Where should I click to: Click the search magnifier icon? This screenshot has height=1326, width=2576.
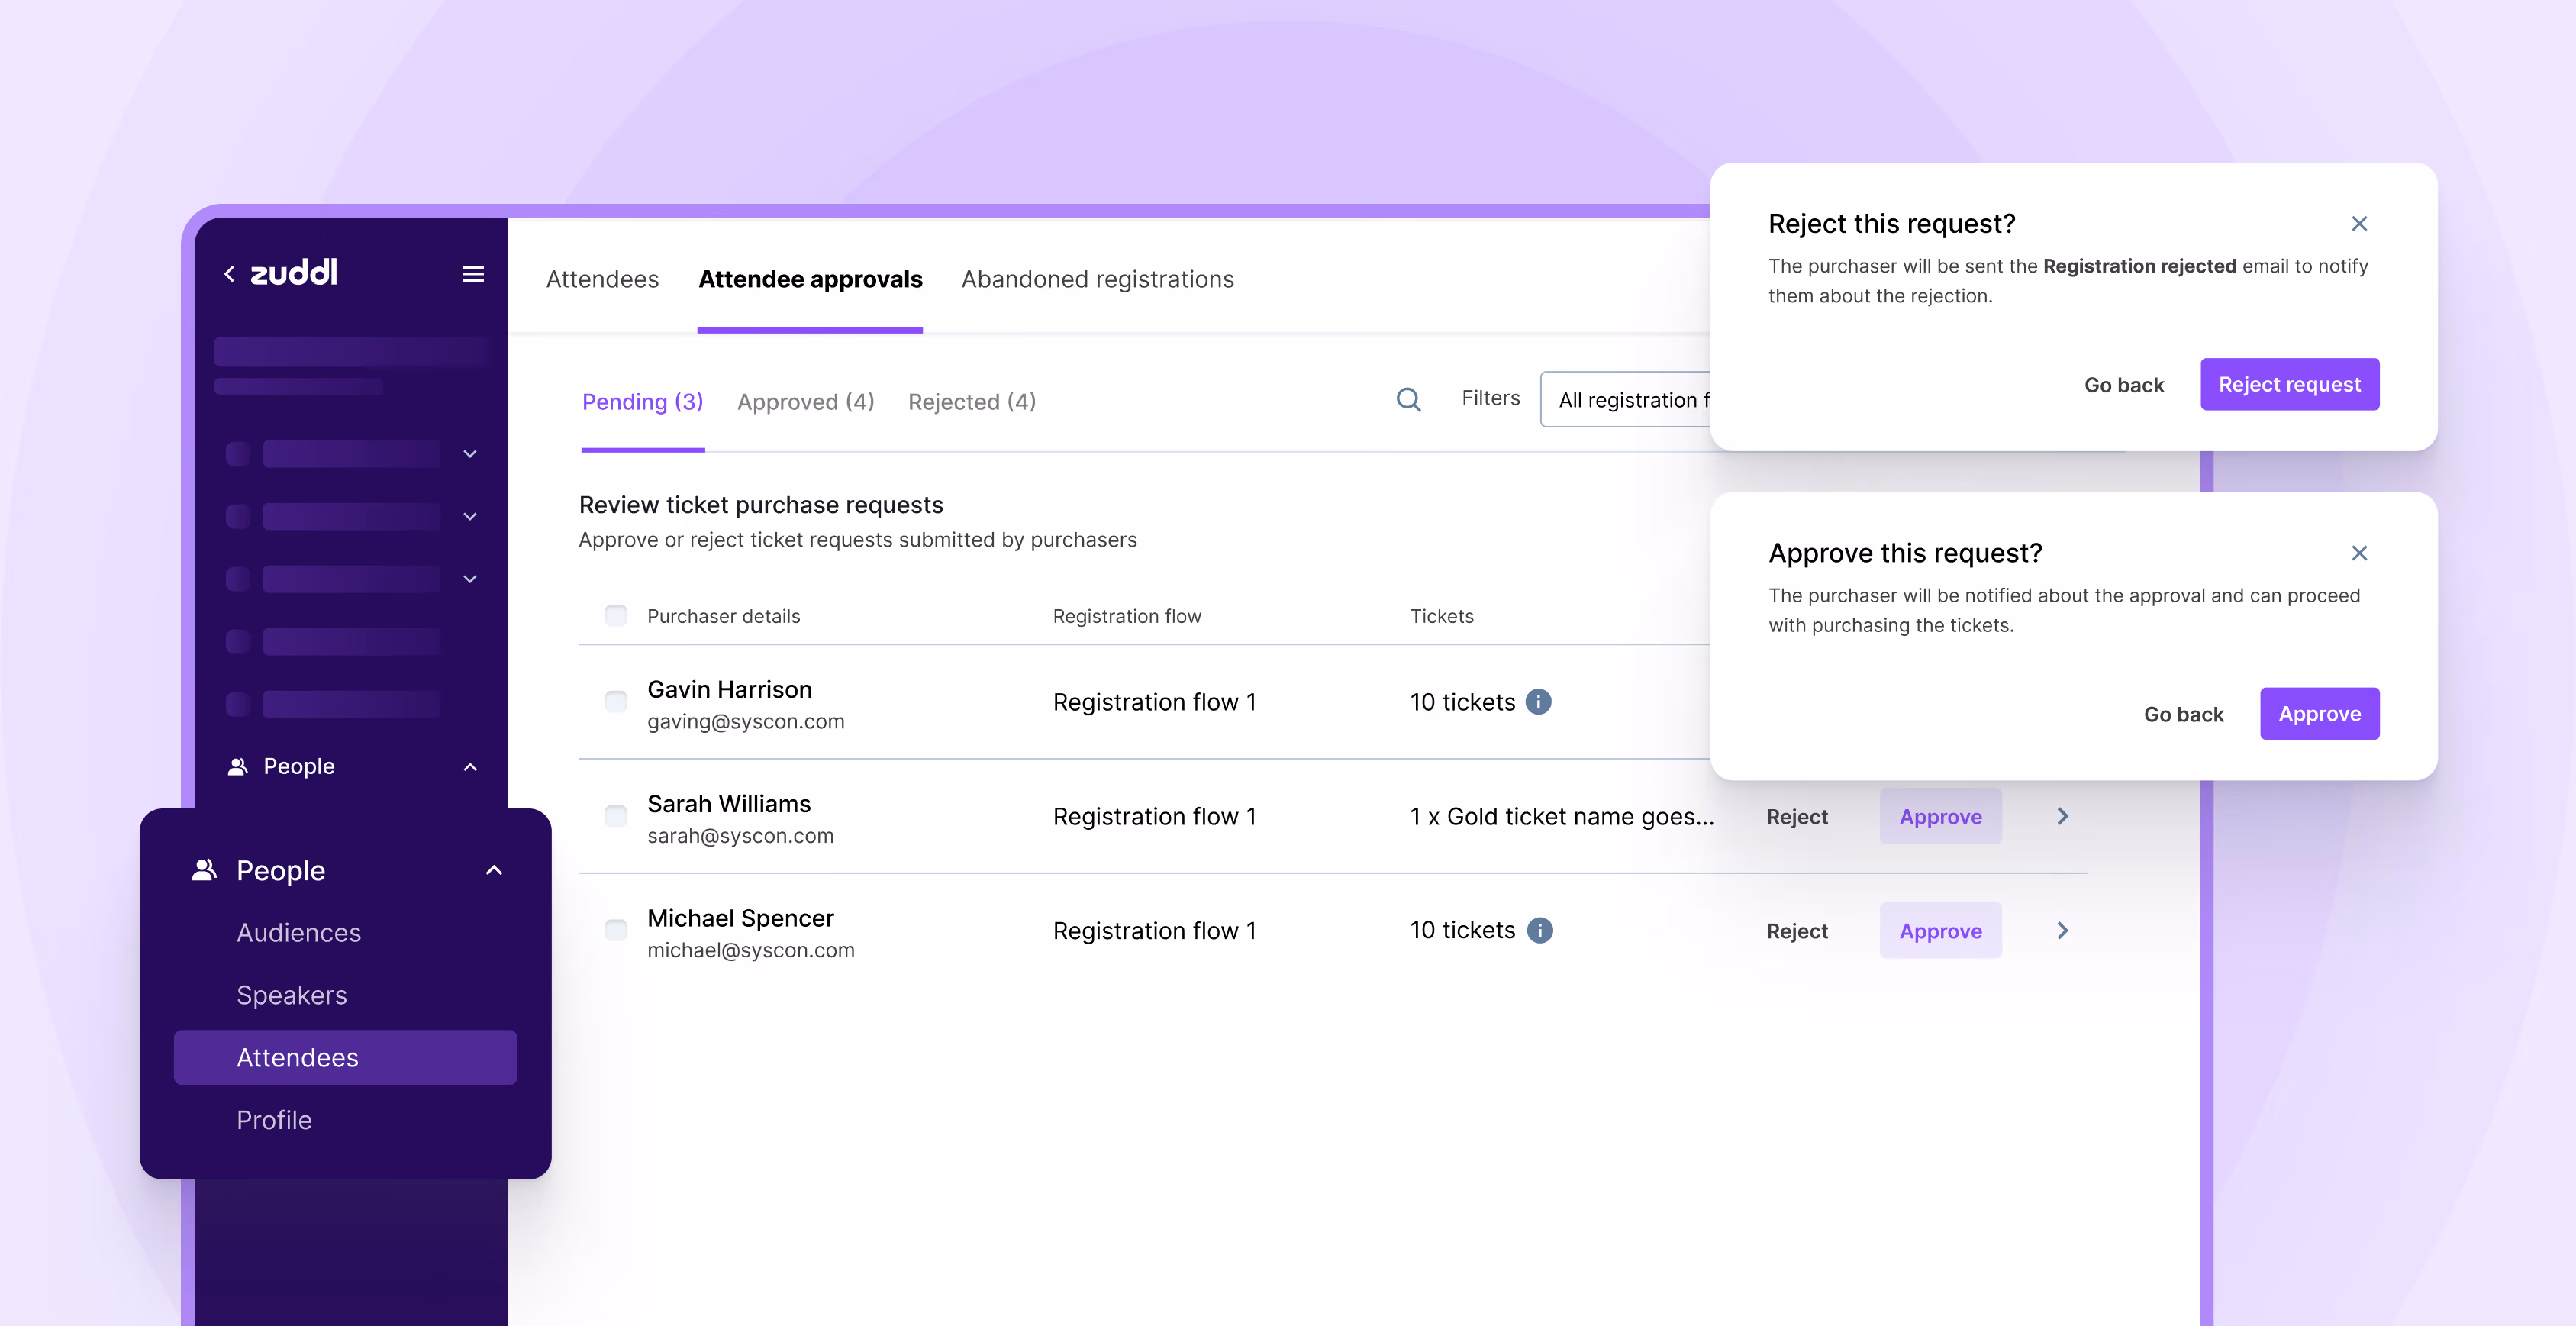1408,400
